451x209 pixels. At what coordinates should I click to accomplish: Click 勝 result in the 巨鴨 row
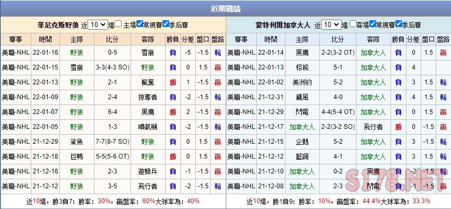173,156
